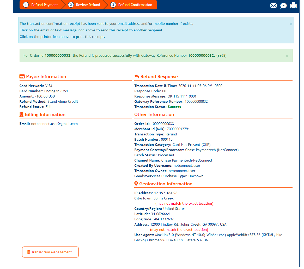Click the bold Order Id in green banner
This screenshot has height=269, width=304.
57,55
